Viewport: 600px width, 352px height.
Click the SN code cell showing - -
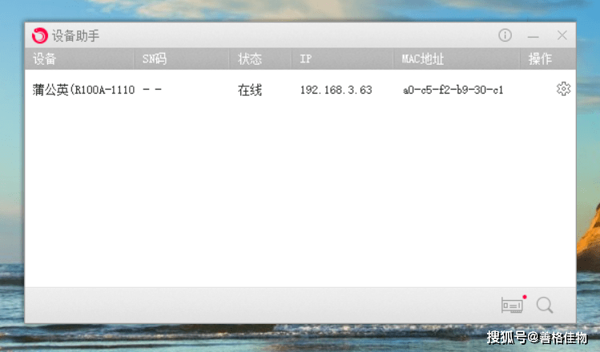pyautogui.click(x=152, y=90)
